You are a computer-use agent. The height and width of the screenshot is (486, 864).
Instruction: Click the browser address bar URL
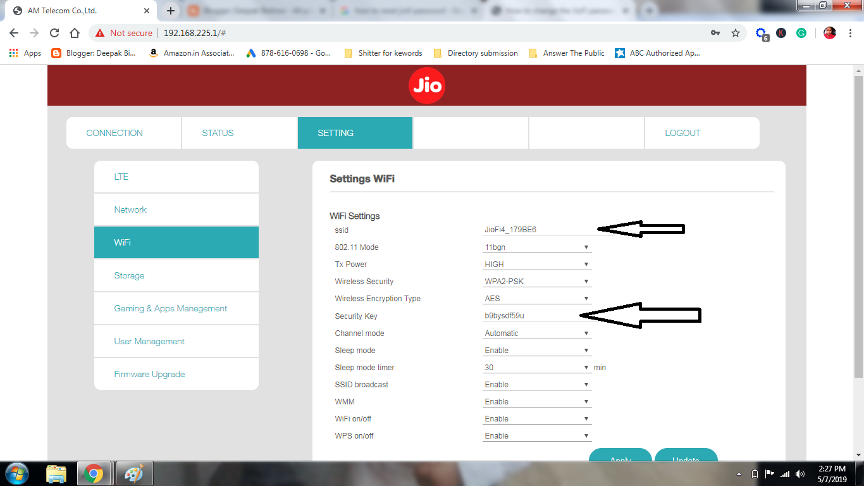(x=195, y=33)
